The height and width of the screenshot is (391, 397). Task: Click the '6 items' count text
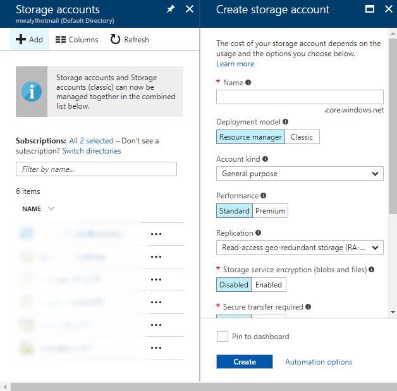coord(28,191)
